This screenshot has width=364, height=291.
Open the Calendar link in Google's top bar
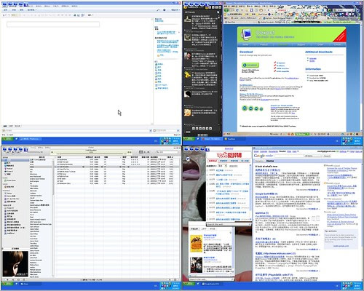[264, 151]
